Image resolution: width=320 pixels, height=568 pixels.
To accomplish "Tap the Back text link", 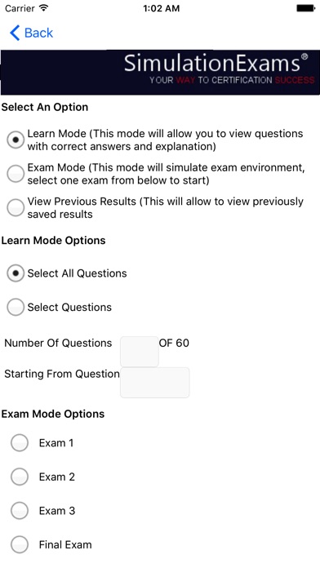I will coord(39,33).
